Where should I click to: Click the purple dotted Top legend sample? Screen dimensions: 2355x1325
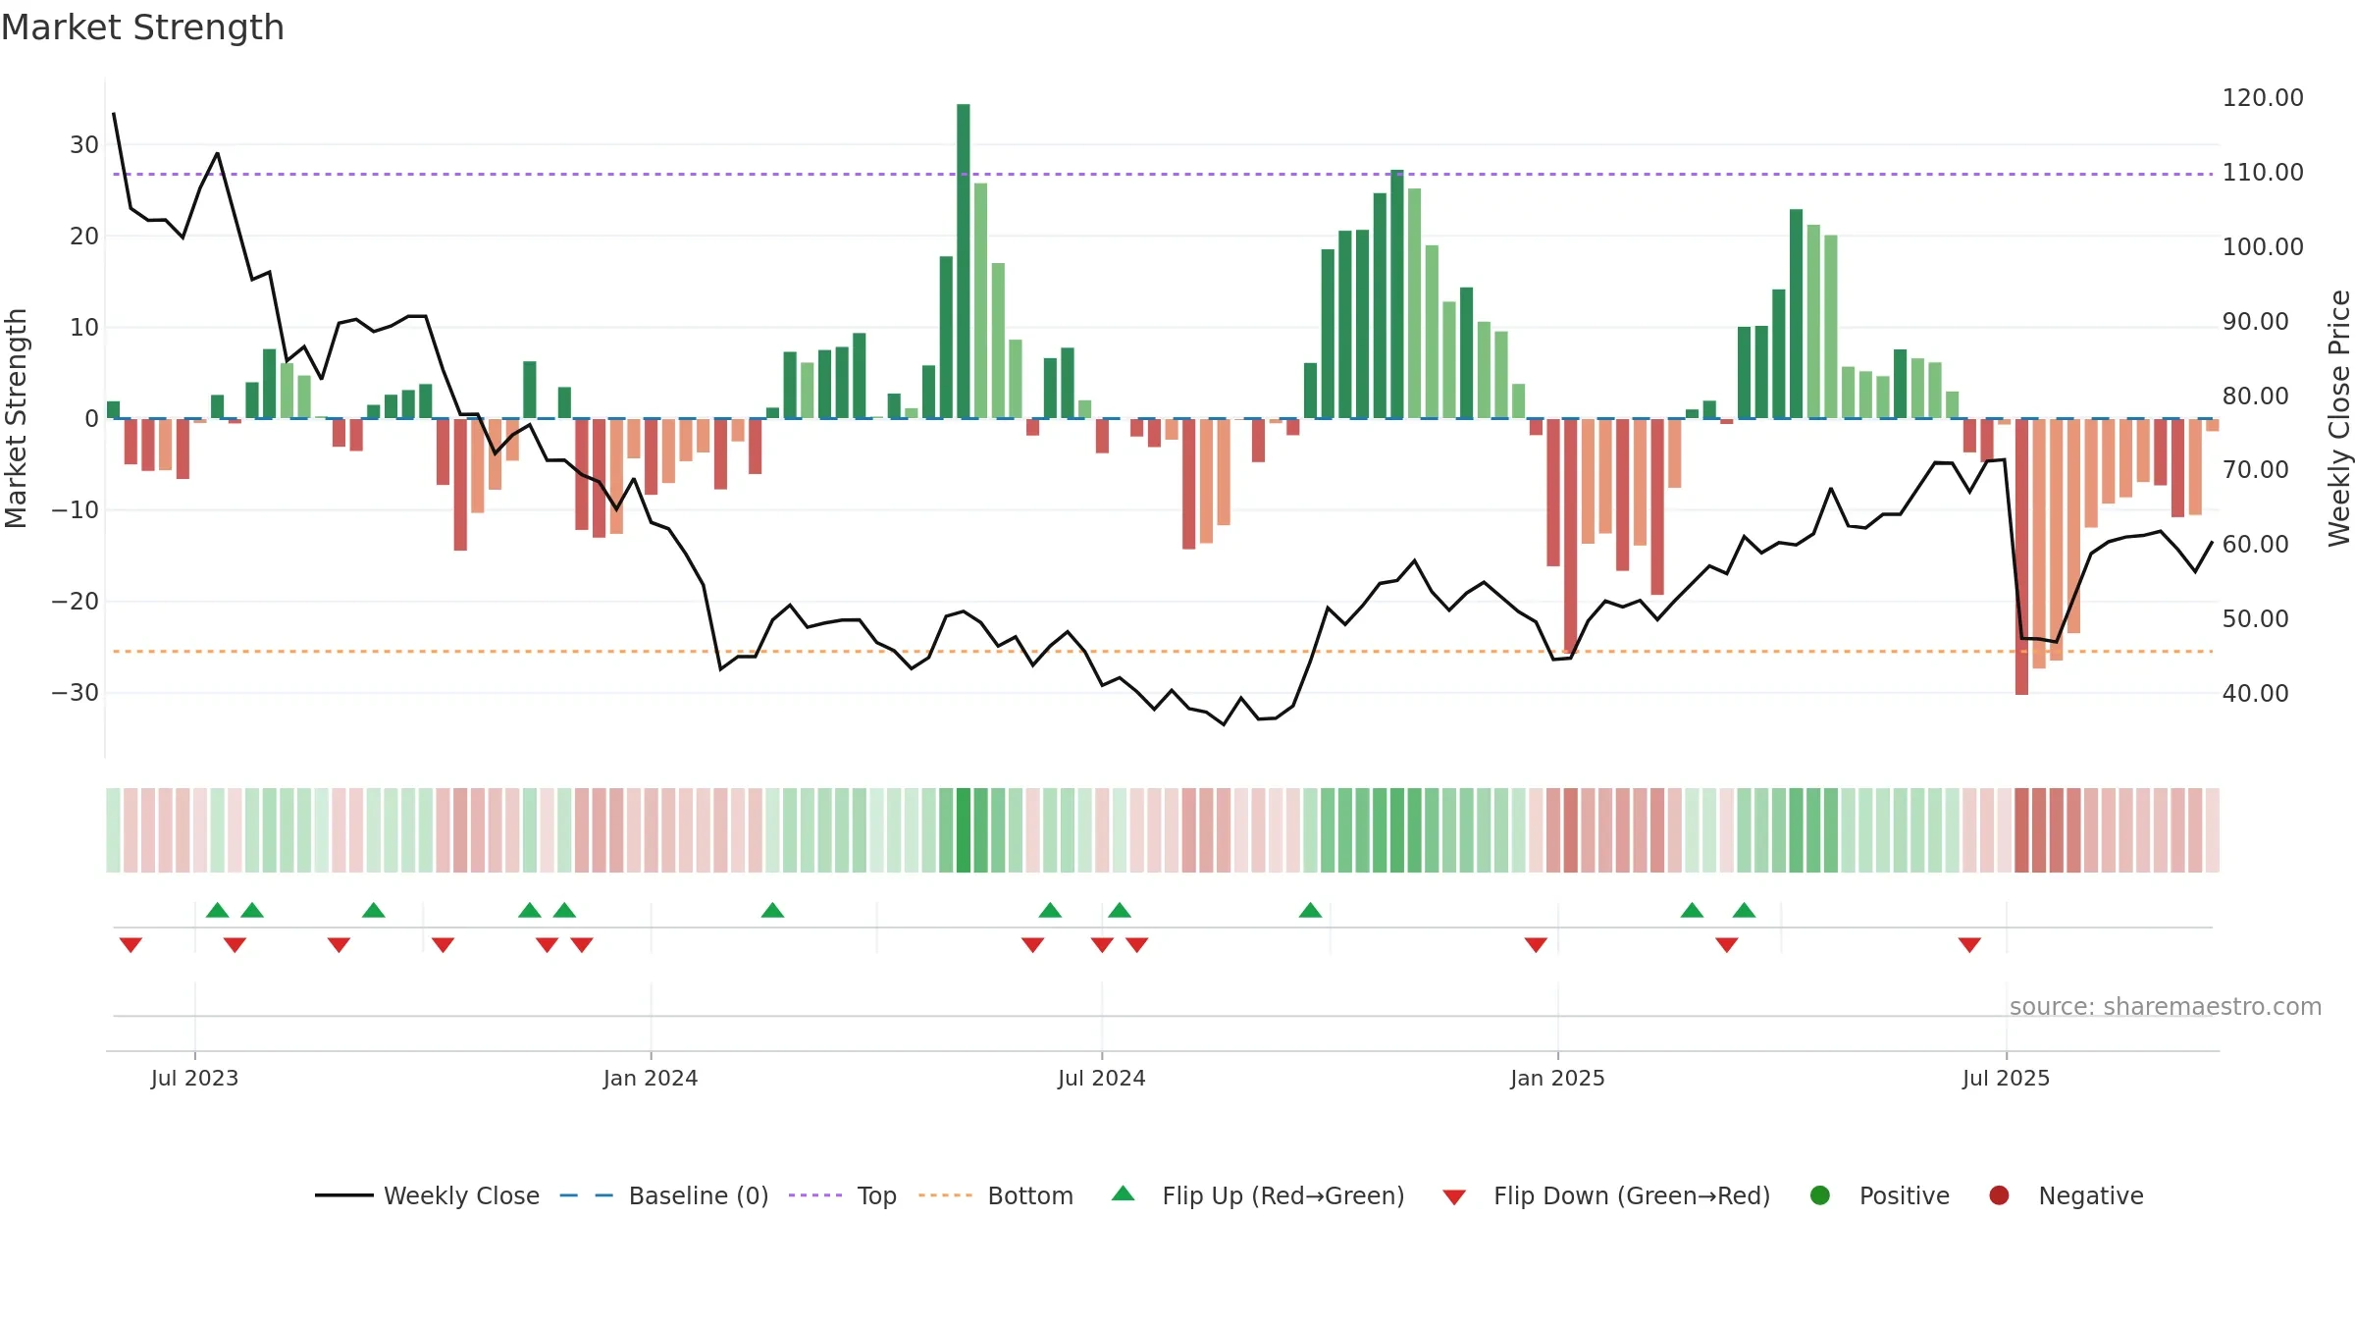[x=815, y=1195]
